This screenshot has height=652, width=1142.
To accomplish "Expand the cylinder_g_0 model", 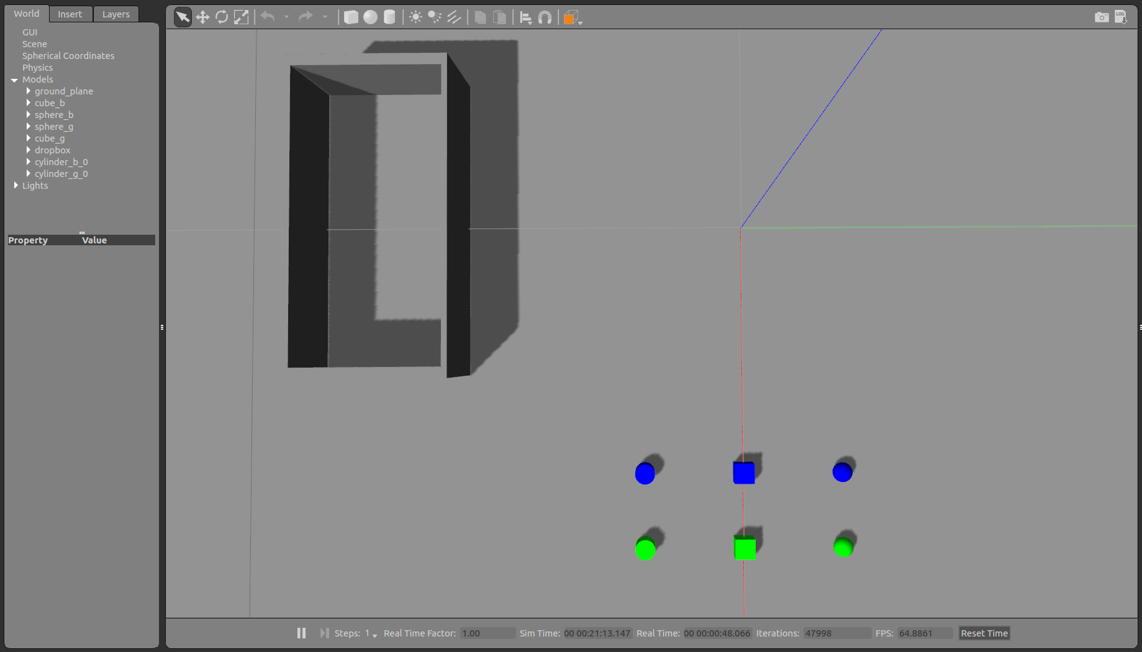I will pos(29,174).
